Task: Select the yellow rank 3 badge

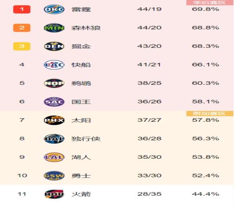Action: [22, 46]
